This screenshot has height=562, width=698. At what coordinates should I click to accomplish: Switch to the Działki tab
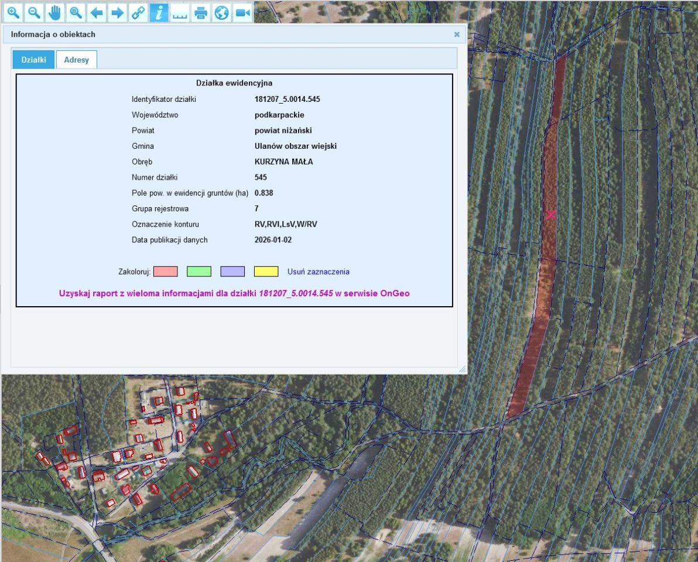pyautogui.click(x=33, y=60)
